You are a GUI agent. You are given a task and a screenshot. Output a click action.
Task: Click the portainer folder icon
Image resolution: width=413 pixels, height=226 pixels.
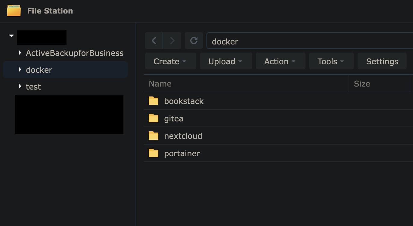(154, 153)
